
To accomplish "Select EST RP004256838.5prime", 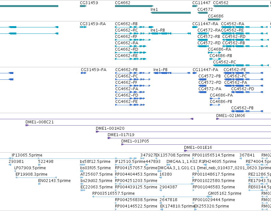I will [136, 200].
